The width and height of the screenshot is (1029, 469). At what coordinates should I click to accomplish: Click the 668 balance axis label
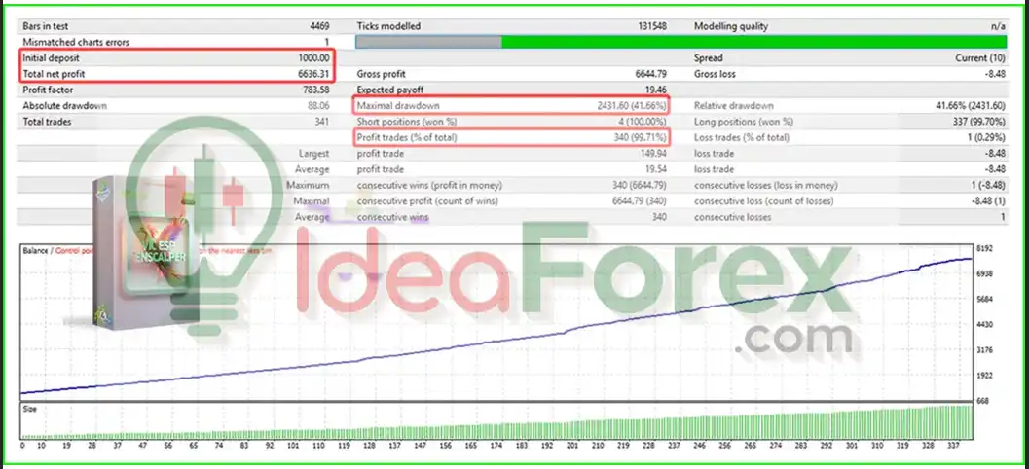point(982,401)
